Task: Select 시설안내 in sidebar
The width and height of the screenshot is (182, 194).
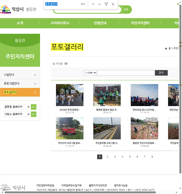Action: click(9, 75)
